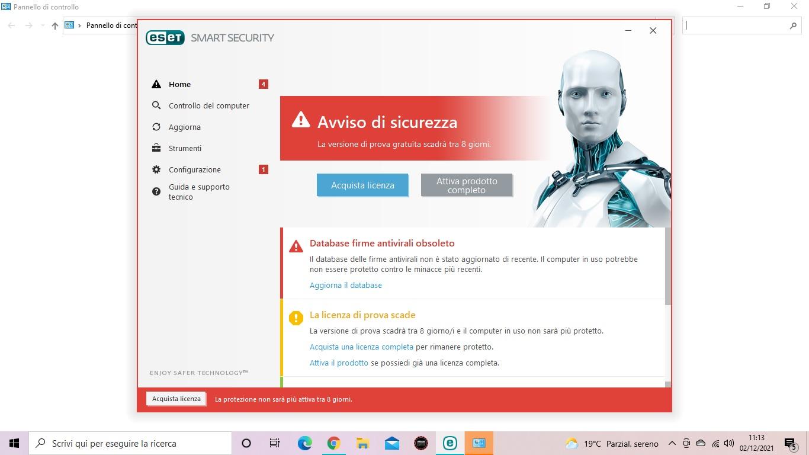Click the Attiva prodotto completo button

467,185
